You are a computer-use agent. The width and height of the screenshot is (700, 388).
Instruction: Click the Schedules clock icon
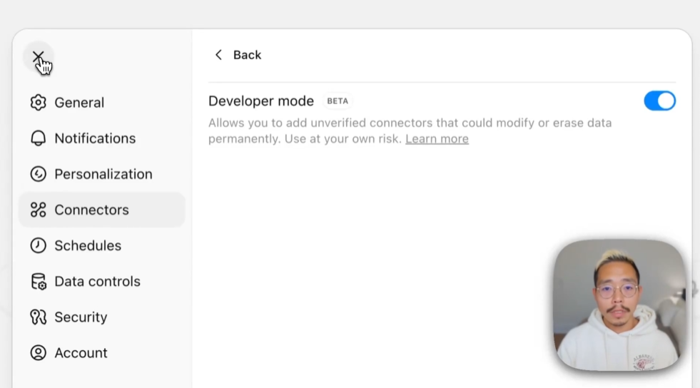[x=38, y=245]
